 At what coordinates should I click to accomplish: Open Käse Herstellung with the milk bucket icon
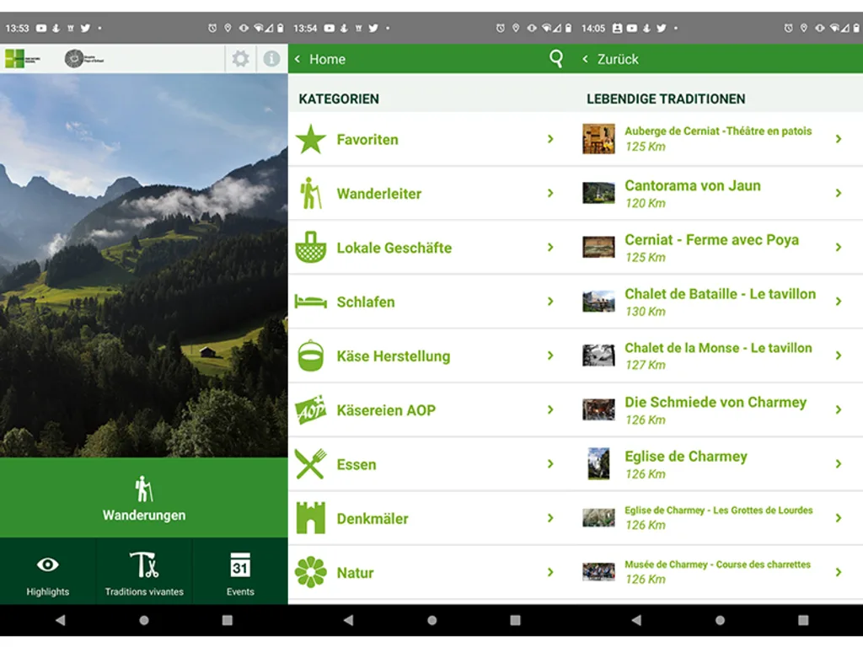(x=312, y=356)
